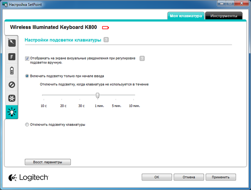The image size is (251, 190).
Task: Click the 'Восст. параметры' button
Action: [x=48, y=162]
